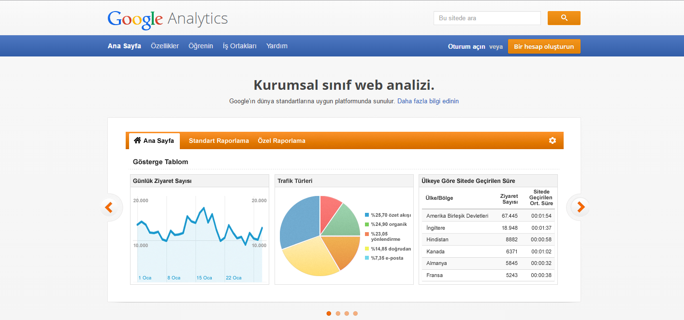Select the fourth carousel dot
Screen dimensions: 684x320
pyautogui.click(x=355, y=313)
